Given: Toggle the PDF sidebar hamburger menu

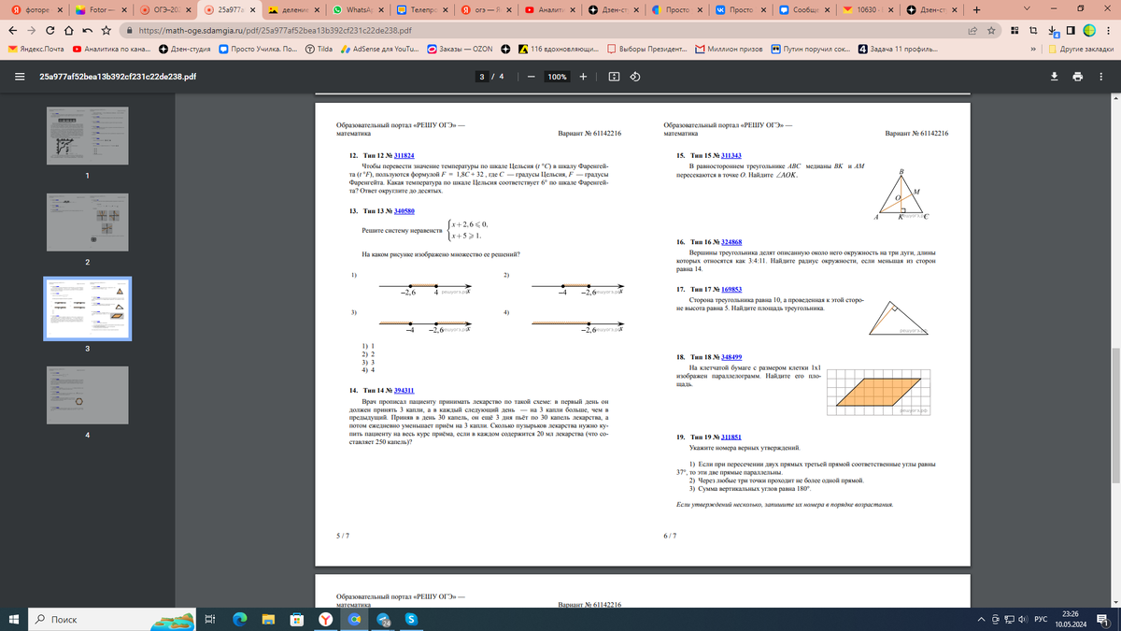Looking at the screenshot, I should coord(19,77).
